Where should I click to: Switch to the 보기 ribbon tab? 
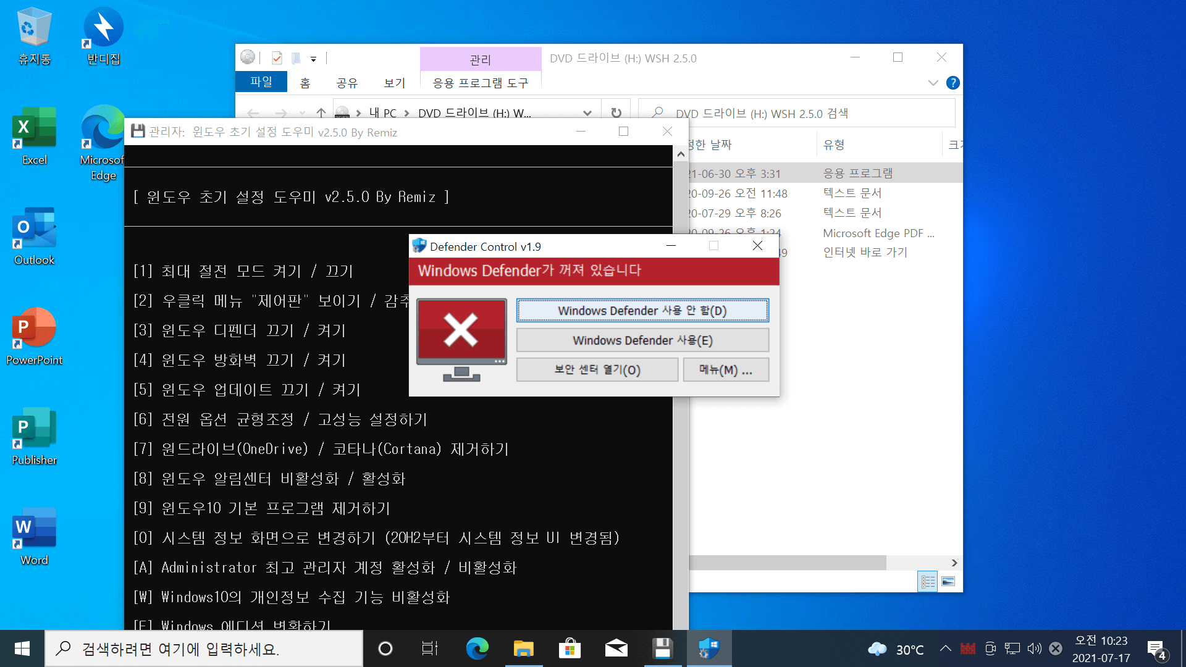tap(395, 83)
